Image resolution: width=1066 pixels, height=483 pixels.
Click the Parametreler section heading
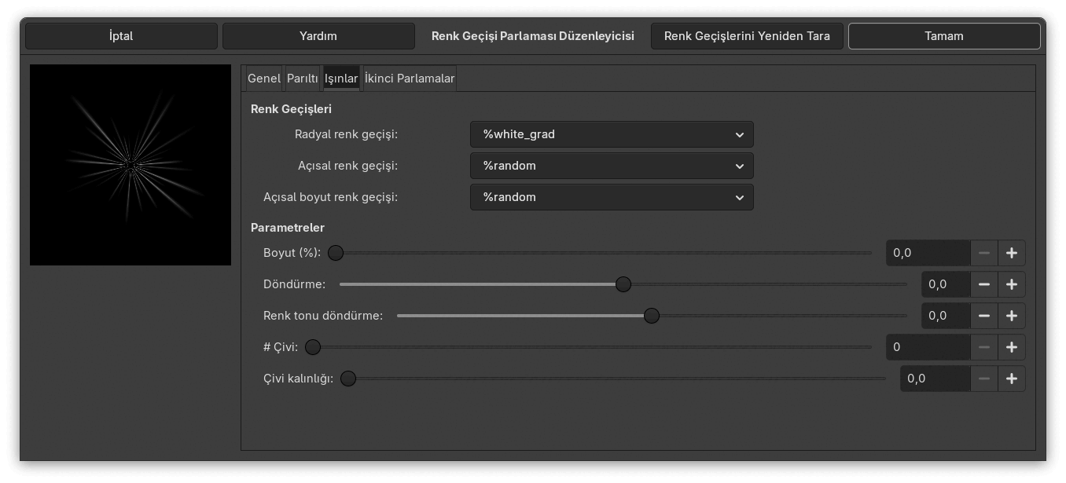pos(288,228)
